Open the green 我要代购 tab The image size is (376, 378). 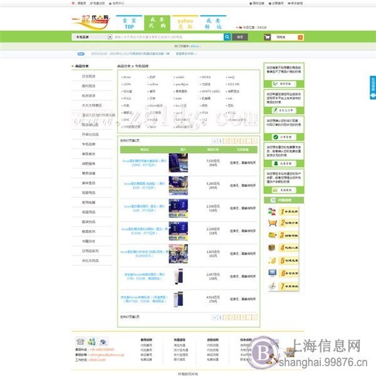157,23
